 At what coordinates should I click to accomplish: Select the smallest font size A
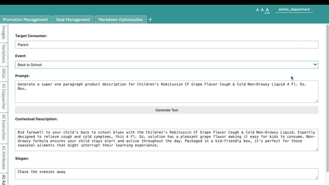click(x=257, y=10)
